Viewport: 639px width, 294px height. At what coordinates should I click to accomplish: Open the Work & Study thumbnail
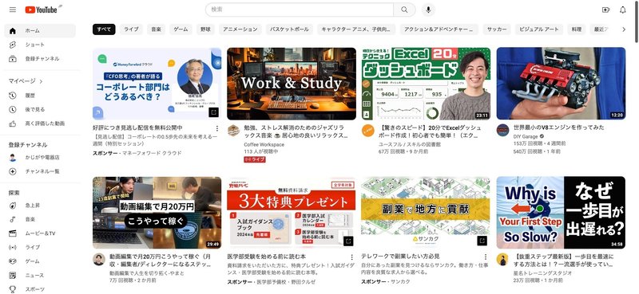click(x=292, y=84)
